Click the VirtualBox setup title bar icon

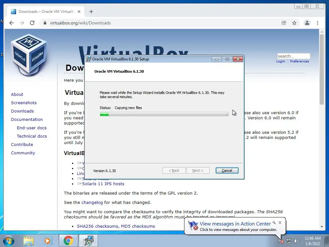click(89, 59)
